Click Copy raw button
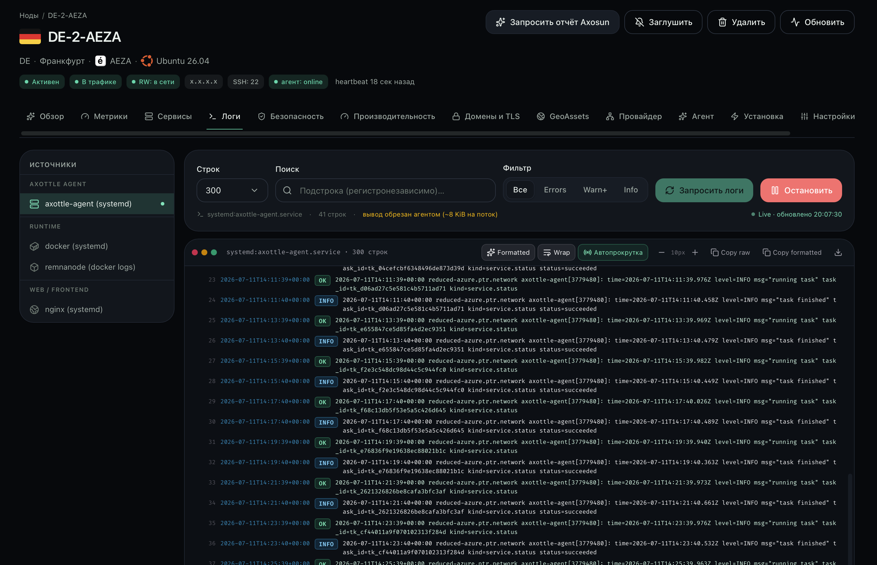This screenshot has width=877, height=565. pos(730,252)
